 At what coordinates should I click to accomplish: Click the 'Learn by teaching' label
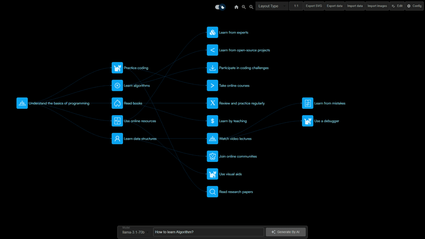pos(233,121)
